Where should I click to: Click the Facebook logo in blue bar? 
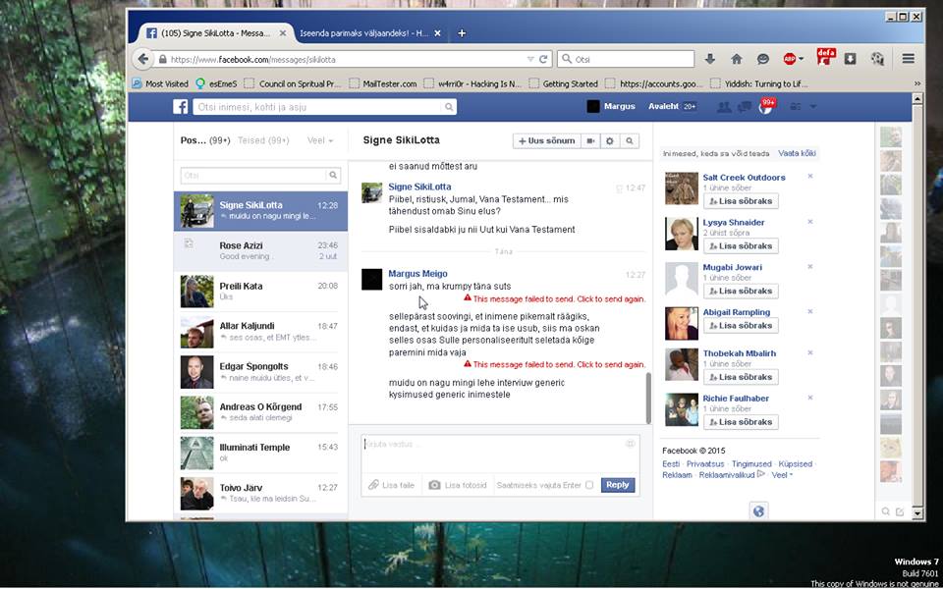click(181, 107)
